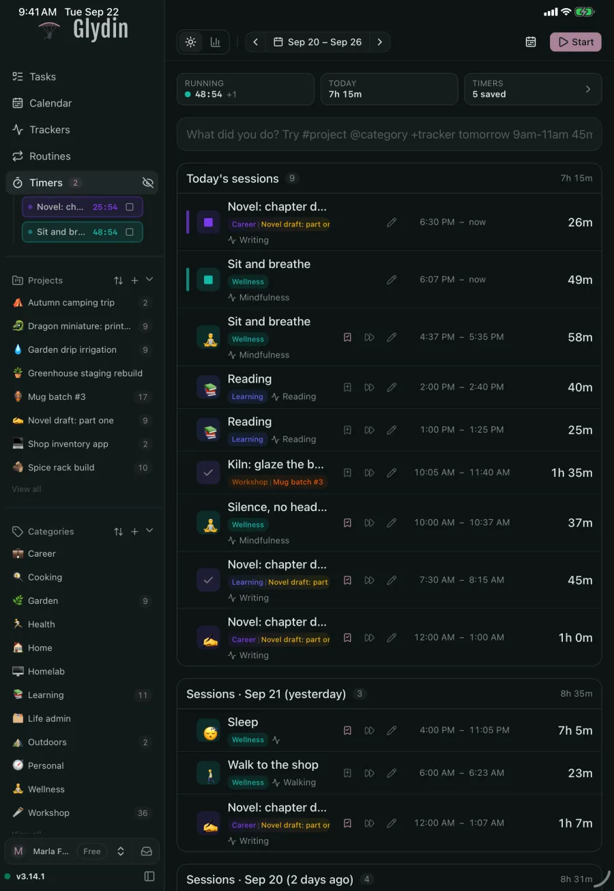Click bookmark icon on 4:37 PM Sit and breathe
Viewport: 614px width, 891px height.
[347, 337]
